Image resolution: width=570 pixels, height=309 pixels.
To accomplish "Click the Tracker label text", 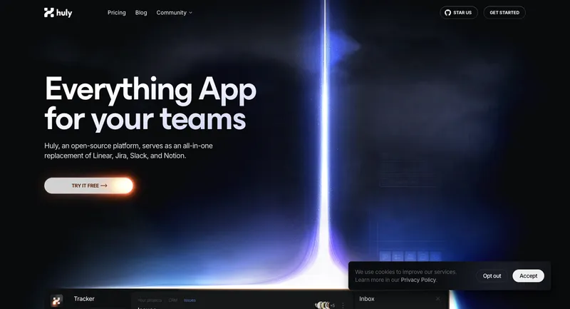I will (x=84, y=299).
